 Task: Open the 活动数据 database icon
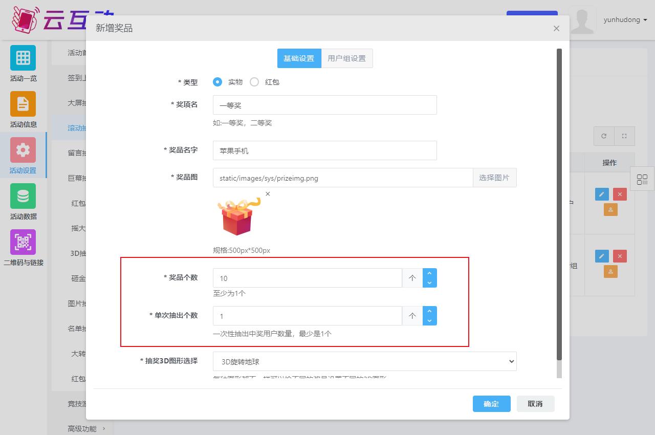[23, 196]
